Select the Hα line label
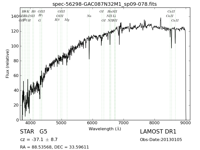The width and height of the screenshot is (200, 150). (110, 11)
